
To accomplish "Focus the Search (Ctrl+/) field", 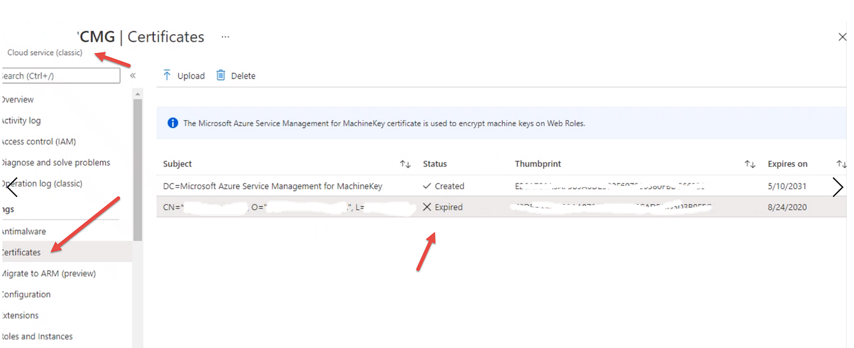I will click(x=60, y=76).
